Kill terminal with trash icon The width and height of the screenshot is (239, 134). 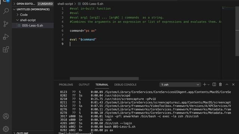[x=220, y=84]
